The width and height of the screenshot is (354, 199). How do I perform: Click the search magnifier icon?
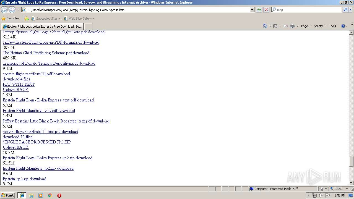point(345,10)
